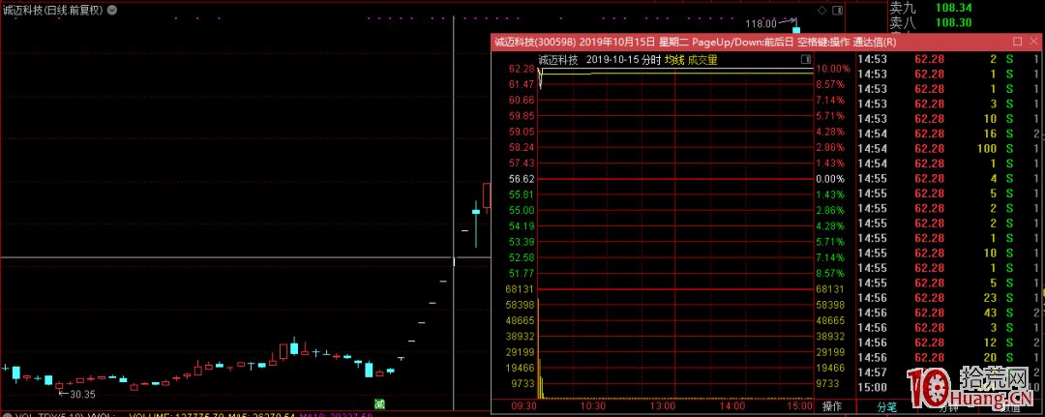Click the popup title 诚迈科技(300598) 2019年10月15日
The image size is (1045, 417).
pos(575,42)
